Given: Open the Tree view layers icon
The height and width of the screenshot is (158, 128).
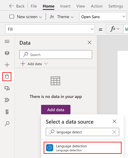Looking at the screenshot, I should [7, 53].
